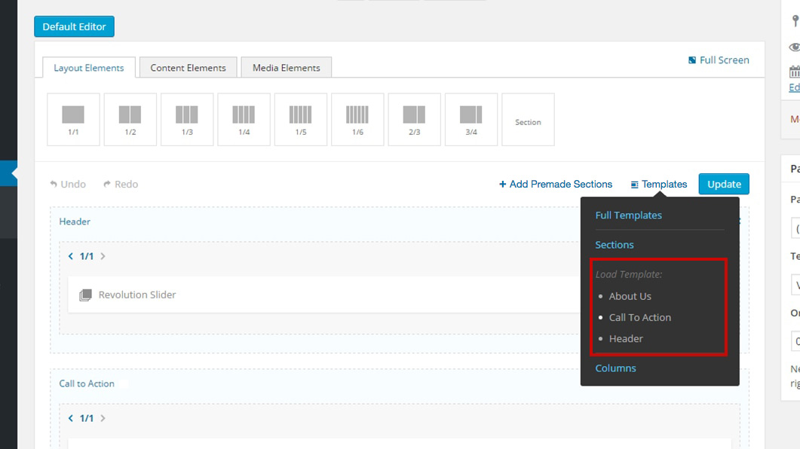Expand Sections in Templates menu
800x449 pixels.
click(615, 245)
